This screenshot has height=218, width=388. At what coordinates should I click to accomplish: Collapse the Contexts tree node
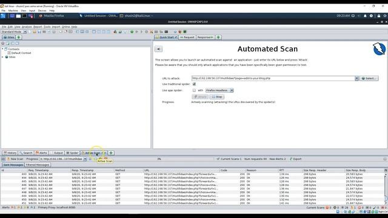pyautogui.click(x=2, y=49)
